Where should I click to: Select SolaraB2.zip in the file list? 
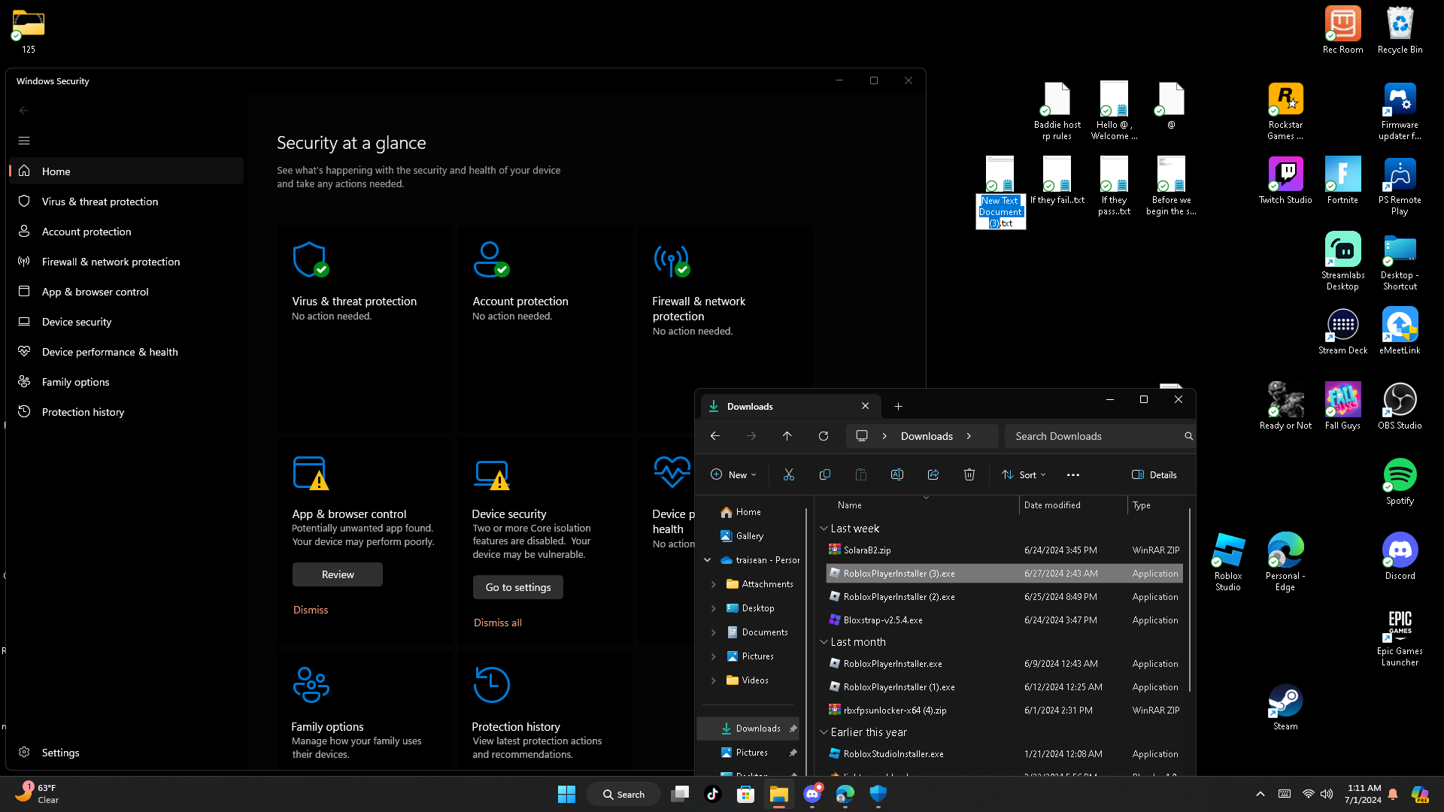pyautogui.click(x=1005, y=550)
